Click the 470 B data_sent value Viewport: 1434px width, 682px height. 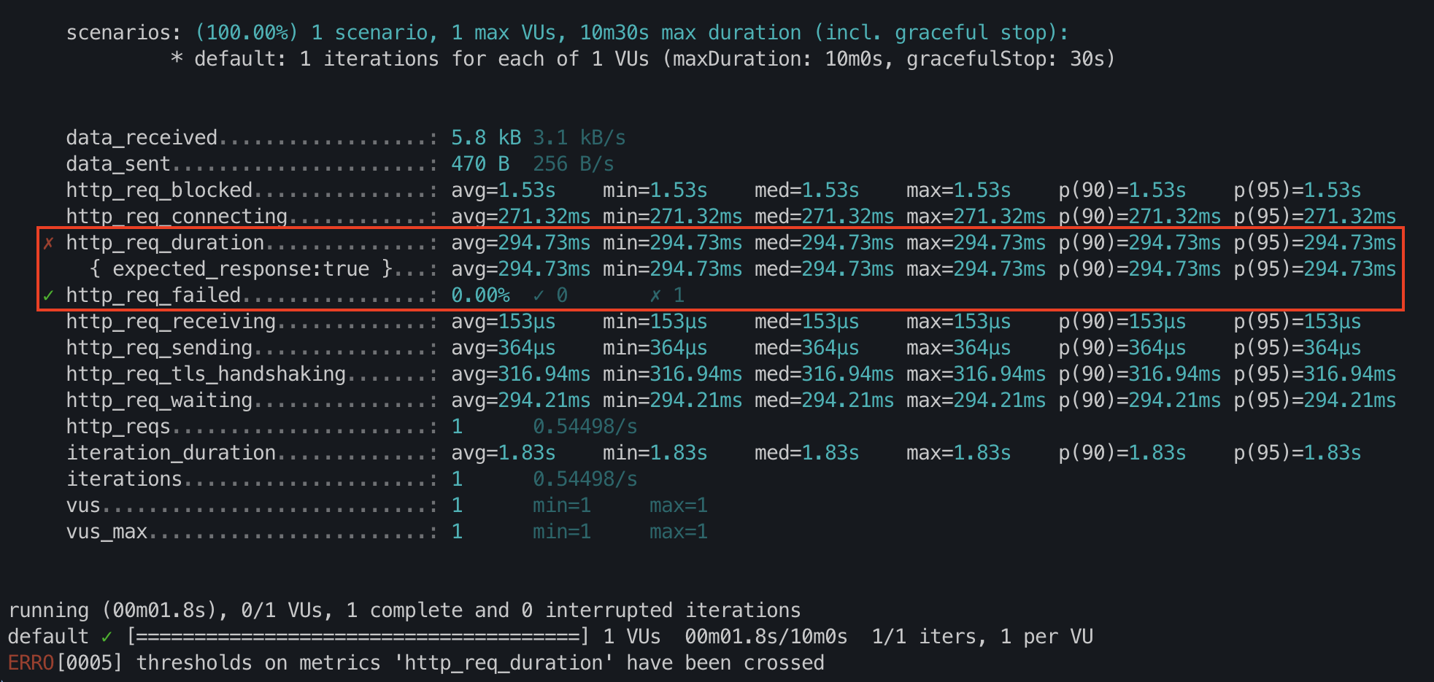pos(480,164)
